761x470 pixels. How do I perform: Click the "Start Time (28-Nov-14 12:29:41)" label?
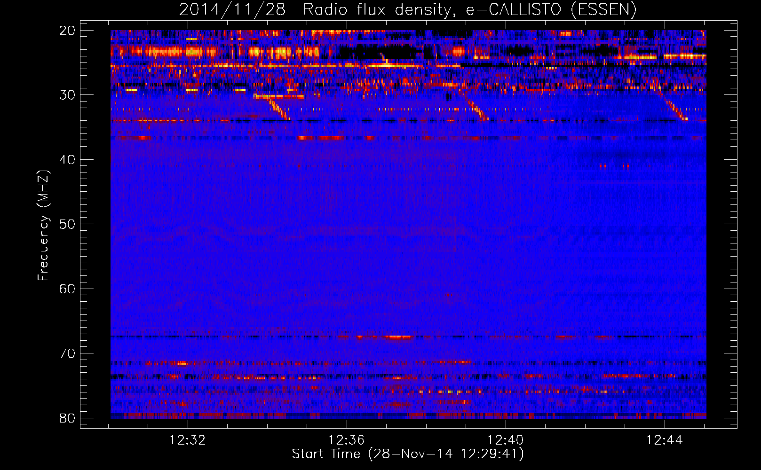tap(408, 454)
